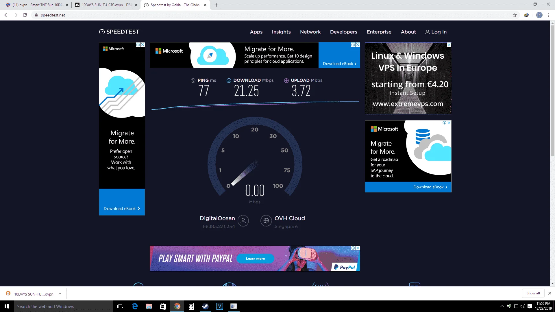Open the Insights menu item

click(x=281, y=32)
